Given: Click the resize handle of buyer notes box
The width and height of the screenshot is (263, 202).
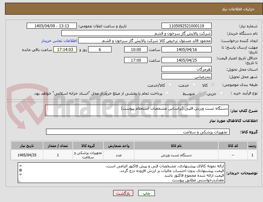Looking at the screenshot, I should pyautogui.click(x=19, y=181).
